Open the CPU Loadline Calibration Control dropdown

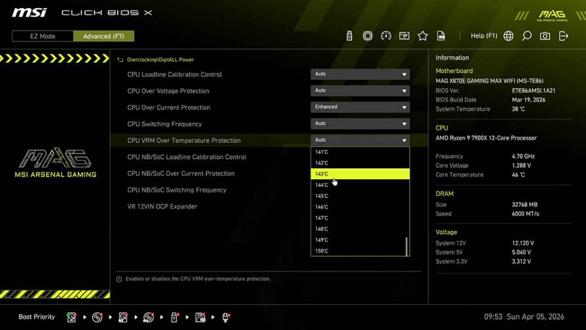coord(360,74)
